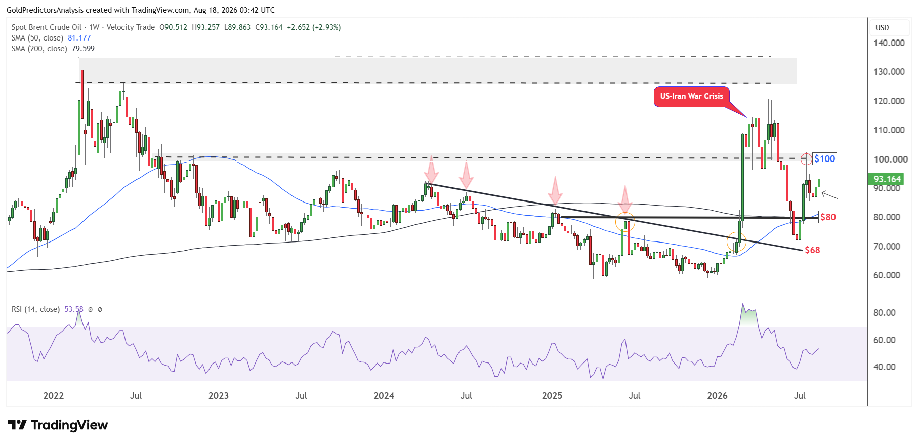The width and height of the screenshot is (918, 444).
Task: Click the GoldPredictorsAnalysis attribution text
Action: click(140, 10)
